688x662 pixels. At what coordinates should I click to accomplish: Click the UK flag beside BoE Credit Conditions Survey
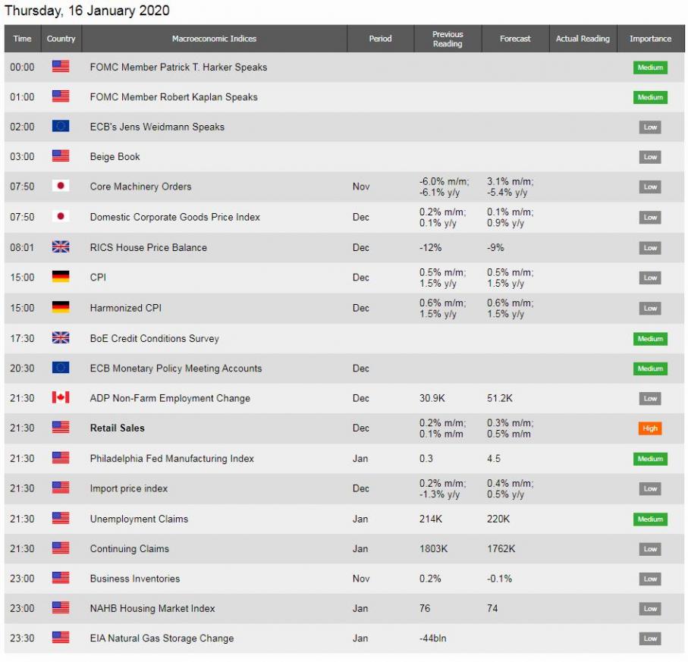tap(61, 338)
